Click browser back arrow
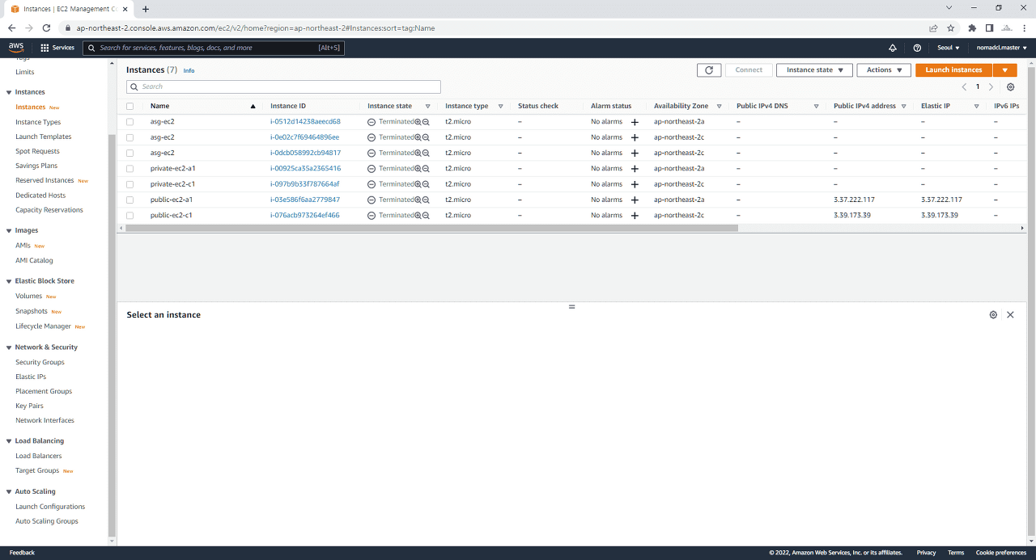This screenshot has width=1036, height=560. [x=11, y=27]
